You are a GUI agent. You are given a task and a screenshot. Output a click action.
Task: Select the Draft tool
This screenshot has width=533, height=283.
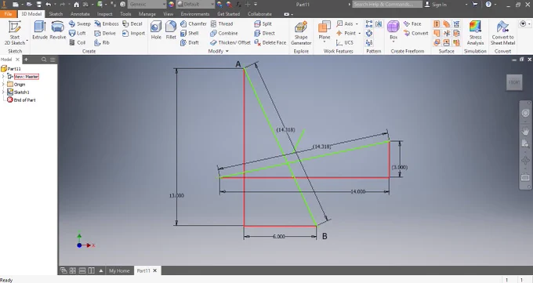[x=190, y=42]
